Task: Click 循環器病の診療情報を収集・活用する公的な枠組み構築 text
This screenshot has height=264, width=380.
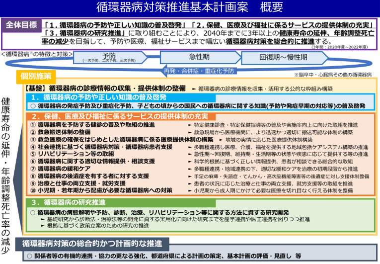Action: pyautogui.click(x=265, y=89)
